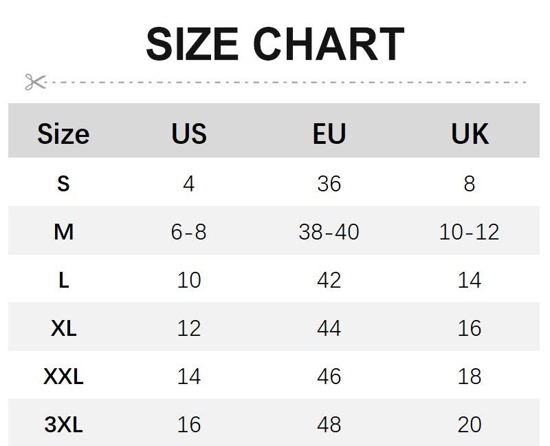Screen dimensions: 550x446
Task: Click the S size row label
Action: pyautogui.click(x=63, y=184)
